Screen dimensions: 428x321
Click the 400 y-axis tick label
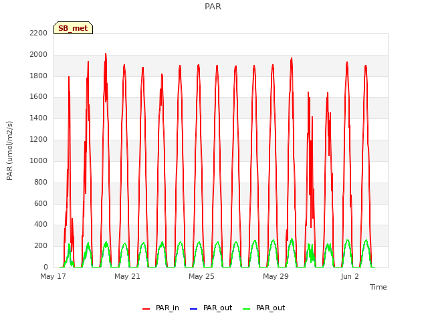[41, 225]
